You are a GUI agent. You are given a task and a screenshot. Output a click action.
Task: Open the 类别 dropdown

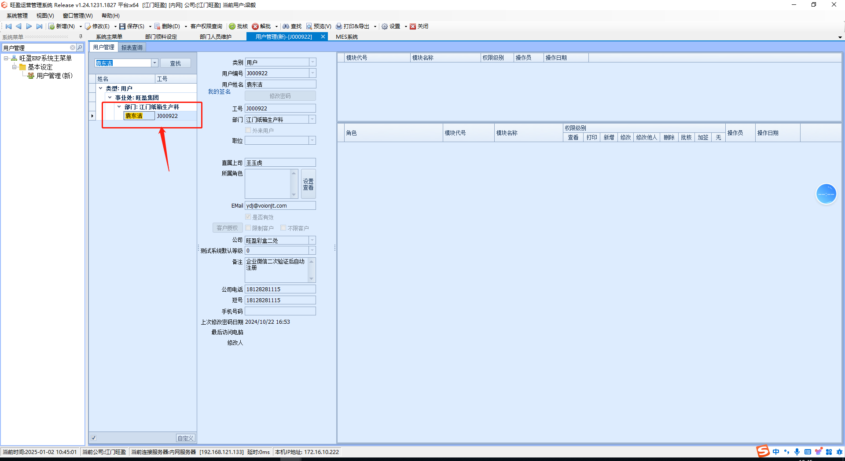pos(312,62)
